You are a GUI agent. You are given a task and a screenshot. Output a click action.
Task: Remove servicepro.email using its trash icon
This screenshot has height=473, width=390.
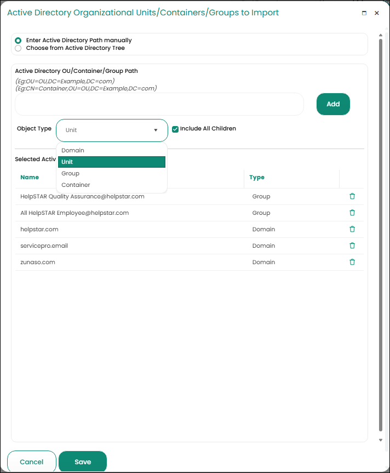[352, 246]
